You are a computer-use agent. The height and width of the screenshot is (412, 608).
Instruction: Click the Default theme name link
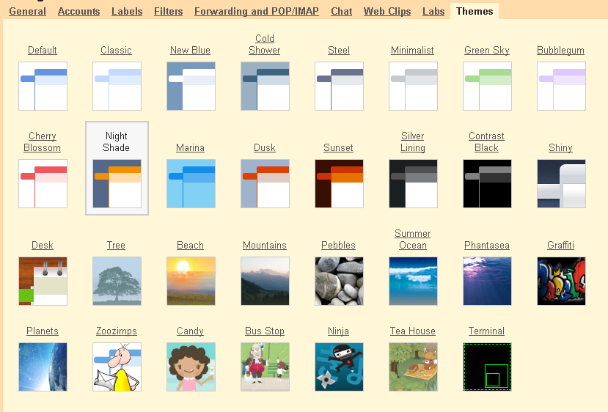[x=43, y=51]
